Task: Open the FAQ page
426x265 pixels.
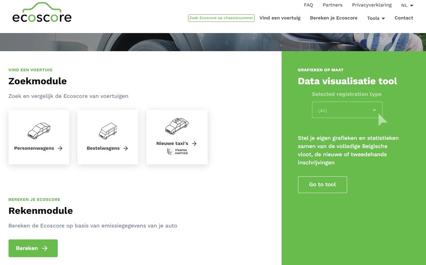Action: pyautogui.click(x=308, y=5)
